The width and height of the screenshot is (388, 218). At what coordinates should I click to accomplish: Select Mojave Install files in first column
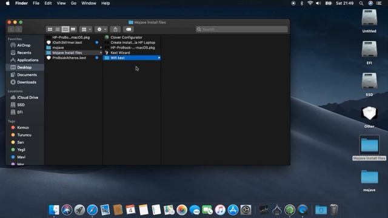pos(74,53)
